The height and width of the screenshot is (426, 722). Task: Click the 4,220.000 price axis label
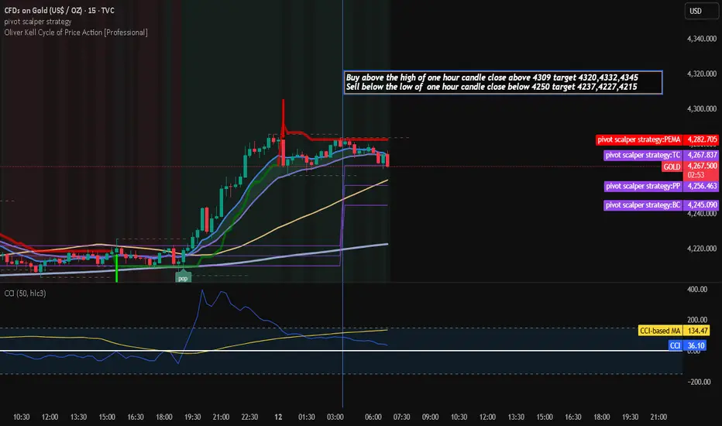click(702, 248)
